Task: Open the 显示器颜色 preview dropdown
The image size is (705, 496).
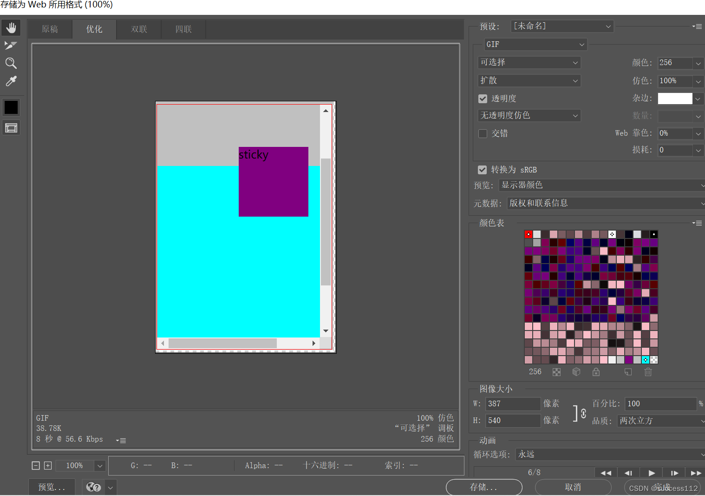Action: click(x=602, y=185)
